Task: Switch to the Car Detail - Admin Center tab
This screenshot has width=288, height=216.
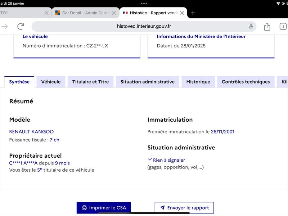Action: click(x=86, y=13)
